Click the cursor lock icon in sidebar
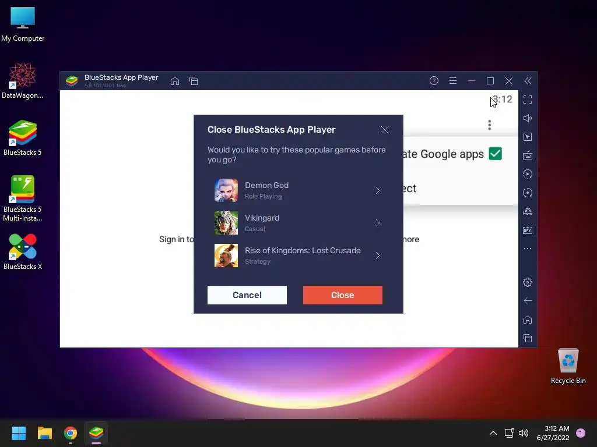 click(528, 137)
